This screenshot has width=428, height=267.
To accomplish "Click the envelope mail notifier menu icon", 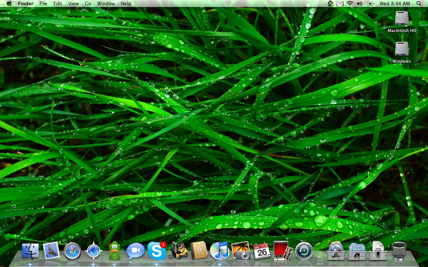I will click(340, 4).
